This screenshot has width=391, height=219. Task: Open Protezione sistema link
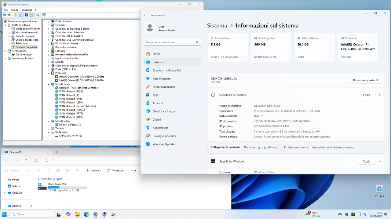pyautogui.click(x=296, y=147)
